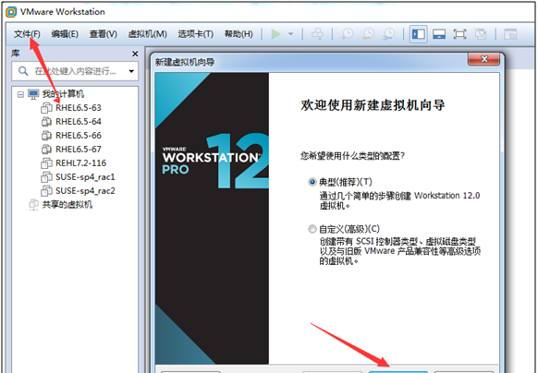
Task: Close the 库 library panel
Action: 135,54
